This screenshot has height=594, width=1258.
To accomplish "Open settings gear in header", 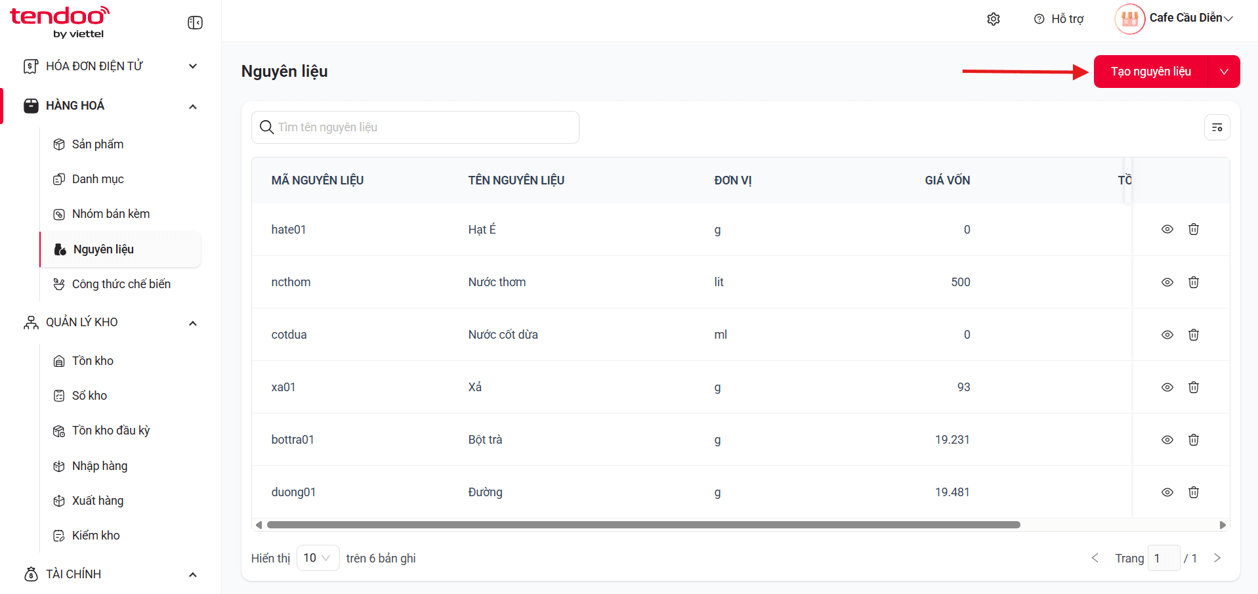I will 994,19.
